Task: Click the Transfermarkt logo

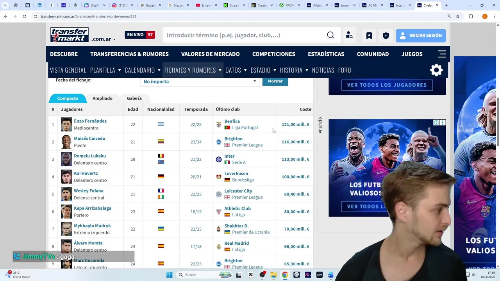Action: [70, 35]
